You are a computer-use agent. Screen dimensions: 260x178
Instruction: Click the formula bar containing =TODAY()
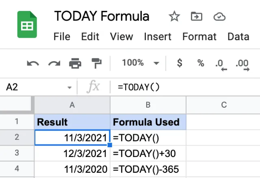click(x=185, y=87)
